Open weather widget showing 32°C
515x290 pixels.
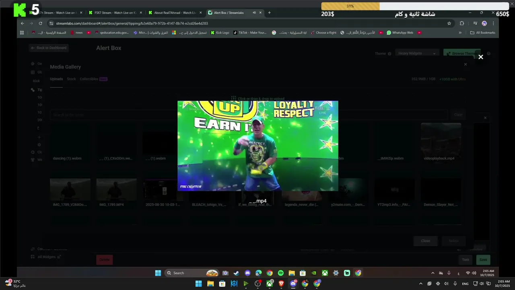point(15,284)
